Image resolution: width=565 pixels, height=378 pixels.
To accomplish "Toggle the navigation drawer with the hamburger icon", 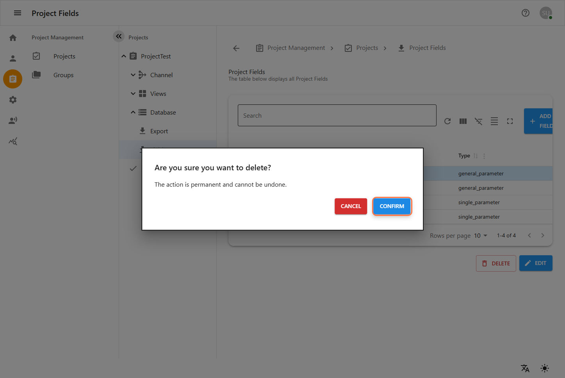I will click(x=17, y=12).
